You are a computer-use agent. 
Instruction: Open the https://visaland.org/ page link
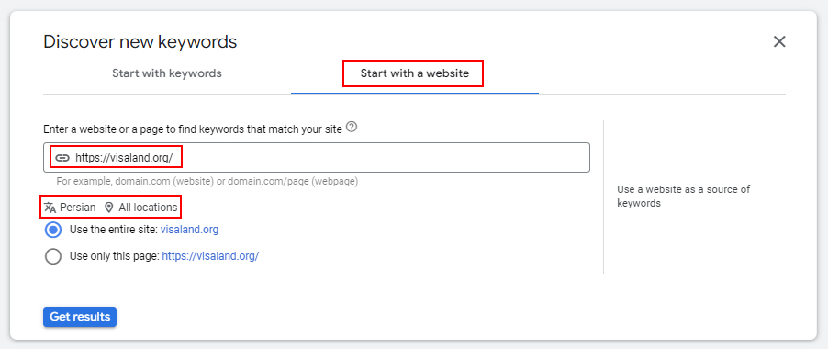[x=210, y=256]
